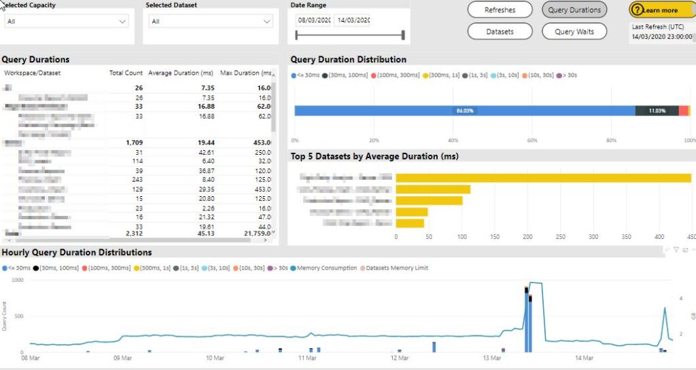This screenshot has height=370, width=696.
Task: Sort by Workspace/Dataset column header
Action: coord(33,73)
